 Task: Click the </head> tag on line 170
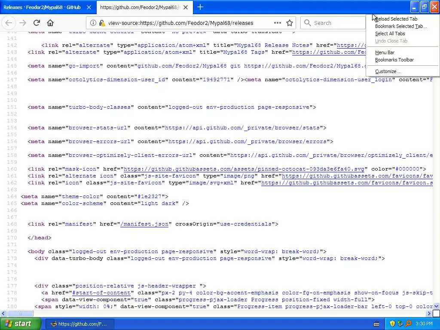coord(40,238)
